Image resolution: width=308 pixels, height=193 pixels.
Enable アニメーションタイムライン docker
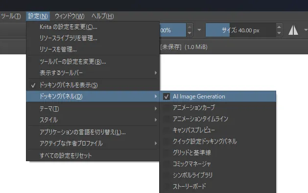click(x=217, y=119)
